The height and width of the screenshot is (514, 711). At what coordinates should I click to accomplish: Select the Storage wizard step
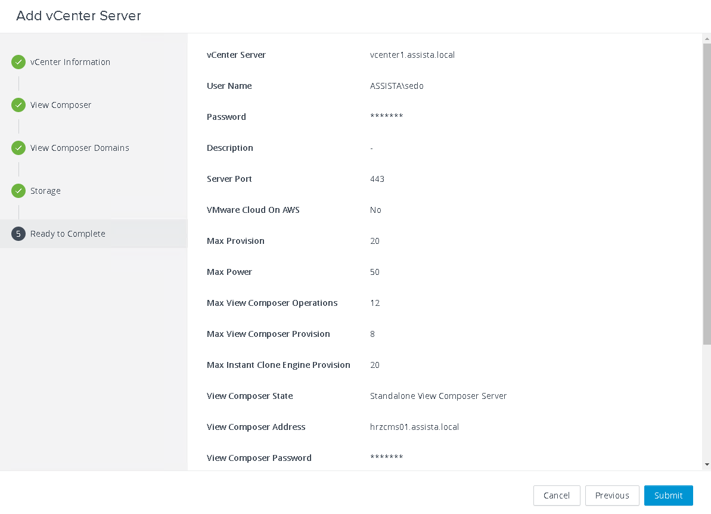tap(45, 191)
